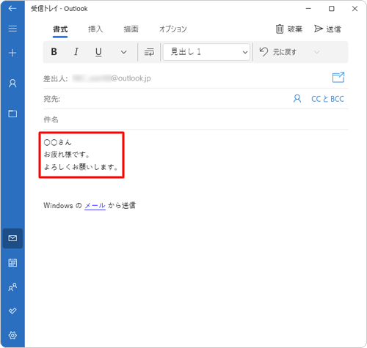The width and height of the screenshot is (367, 348).
Task: Open the To Do checkmark icon
Action: click(12, 311)
